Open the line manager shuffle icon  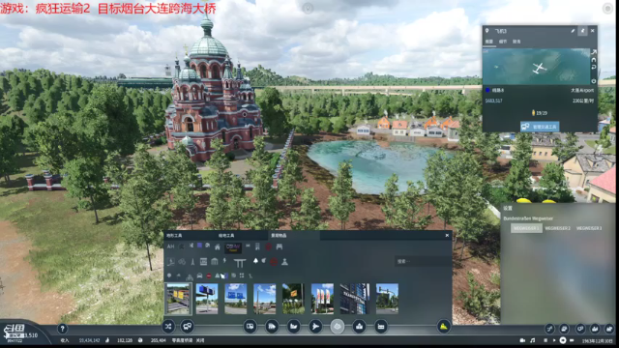coord(168,327)
